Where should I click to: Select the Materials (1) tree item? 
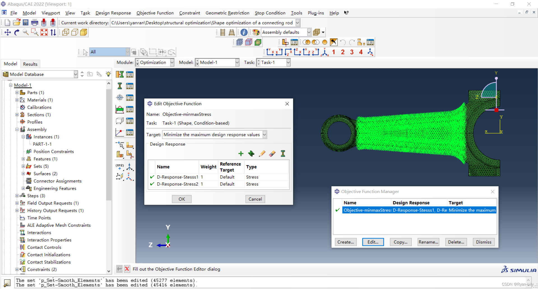coord(40,100)
